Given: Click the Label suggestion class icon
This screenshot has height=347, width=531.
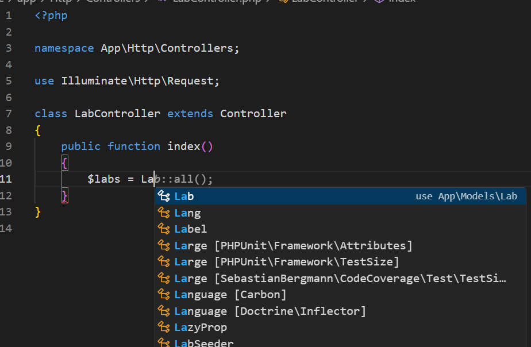Looking at the screenshot, I should point(164,229).
